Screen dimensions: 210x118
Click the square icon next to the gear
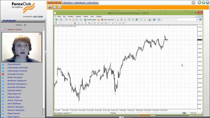pos(55,7)
